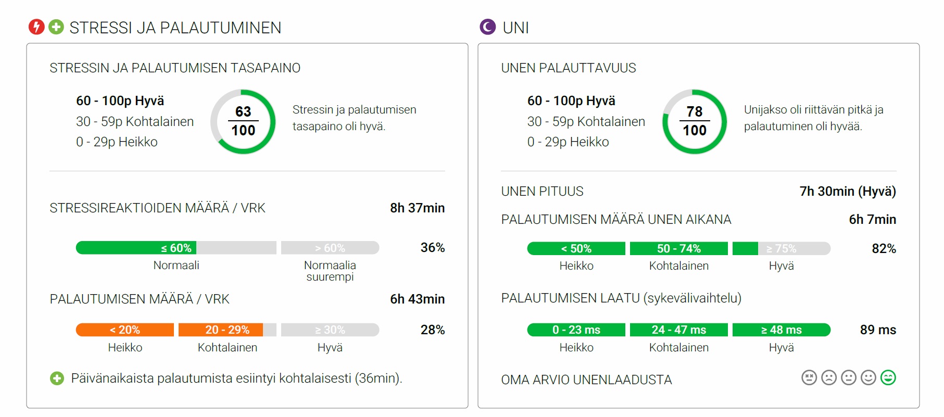This screenshot has width=944, height=417.
Task: Click the ≤ 60% Normaali stress bar
Action: tap(176, 248)
